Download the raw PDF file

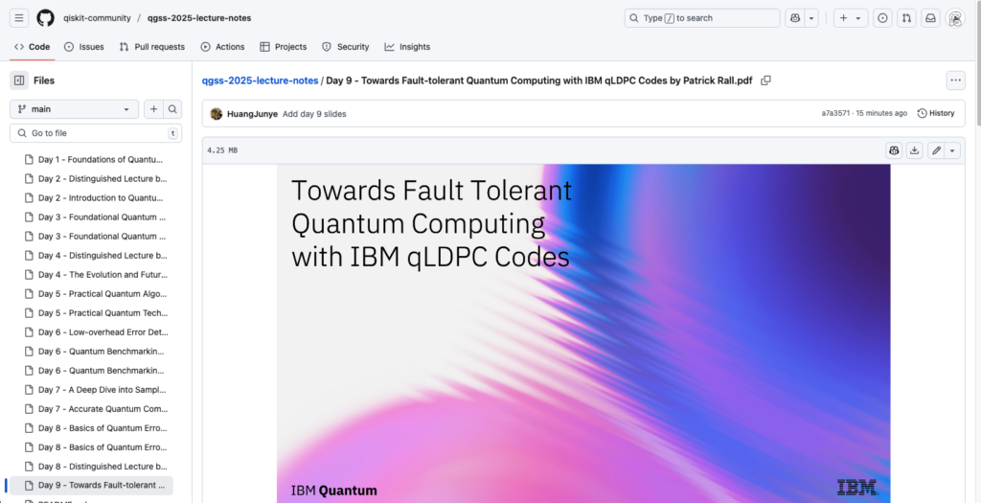coord(915,150)
